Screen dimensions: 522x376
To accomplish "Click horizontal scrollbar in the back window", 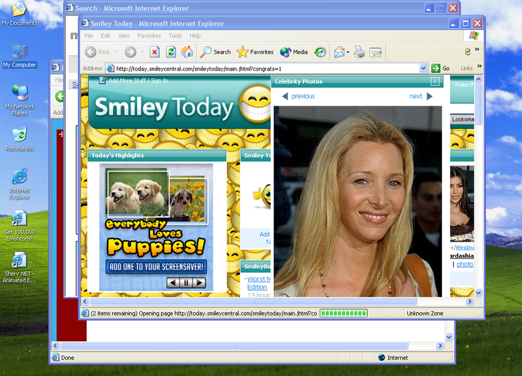I will pyautogui.click(x=234, y=346).
